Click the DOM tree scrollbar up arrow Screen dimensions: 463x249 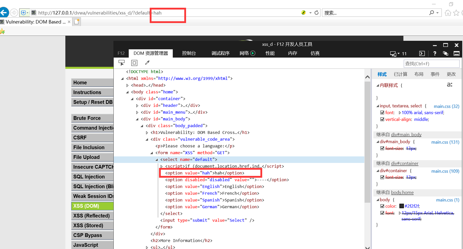367,77
